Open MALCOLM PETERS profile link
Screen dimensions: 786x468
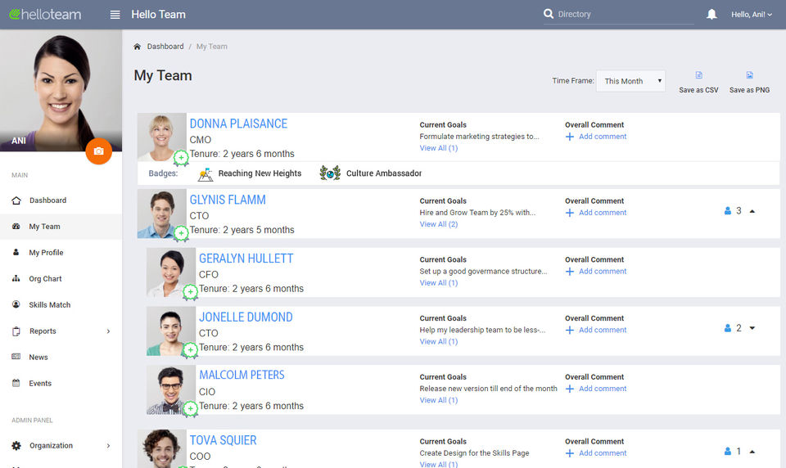pos(242,375)
